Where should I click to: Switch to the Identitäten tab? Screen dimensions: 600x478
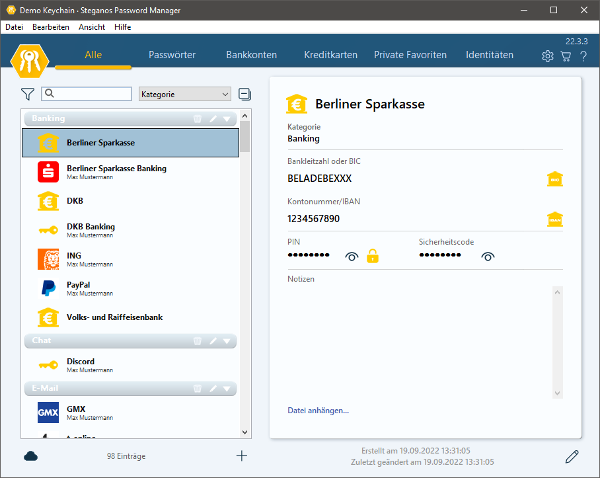(x=490, y=55)
